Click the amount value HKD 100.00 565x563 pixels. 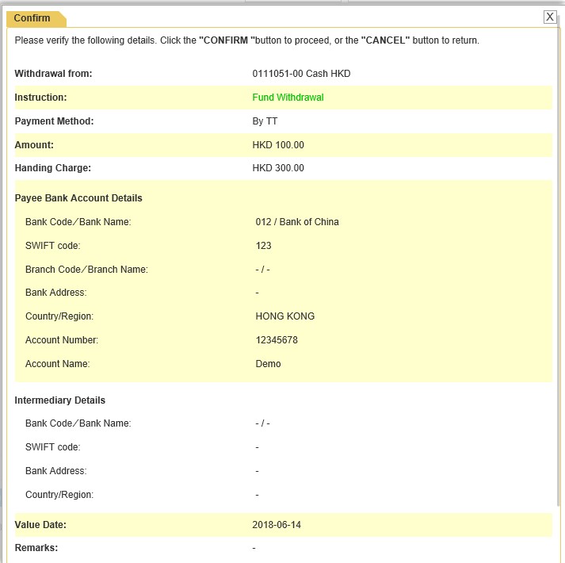pyautogui.click(x=278, y=145)
